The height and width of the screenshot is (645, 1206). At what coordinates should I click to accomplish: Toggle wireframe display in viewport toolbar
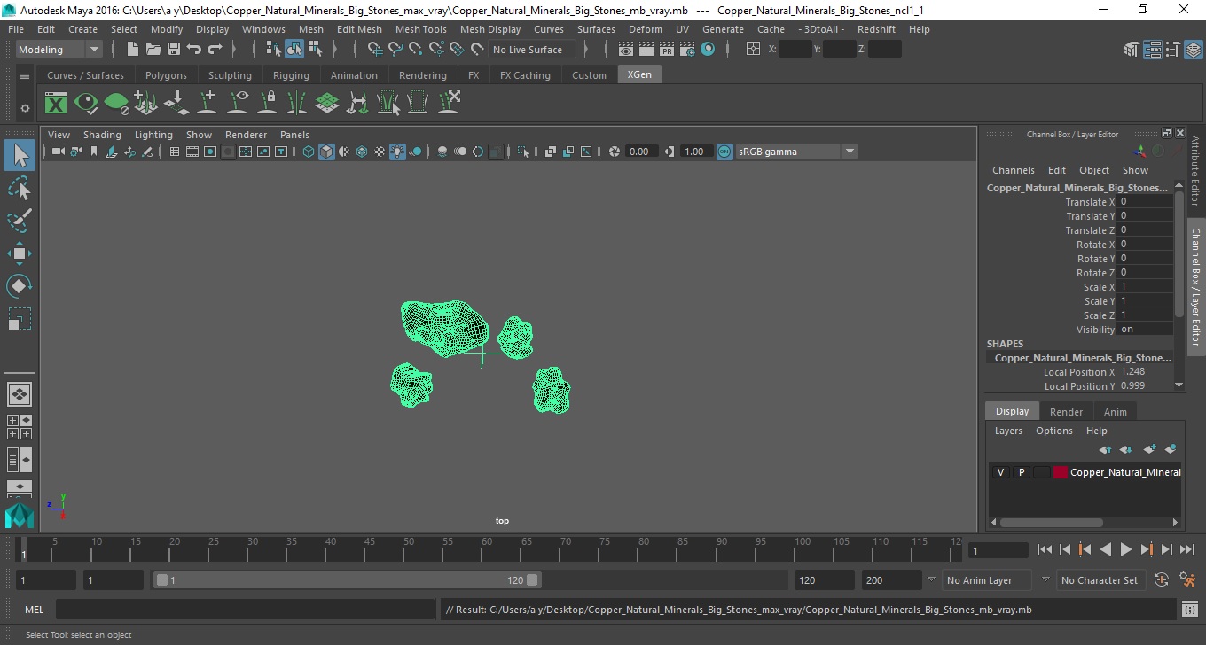[x=309, y=152]
